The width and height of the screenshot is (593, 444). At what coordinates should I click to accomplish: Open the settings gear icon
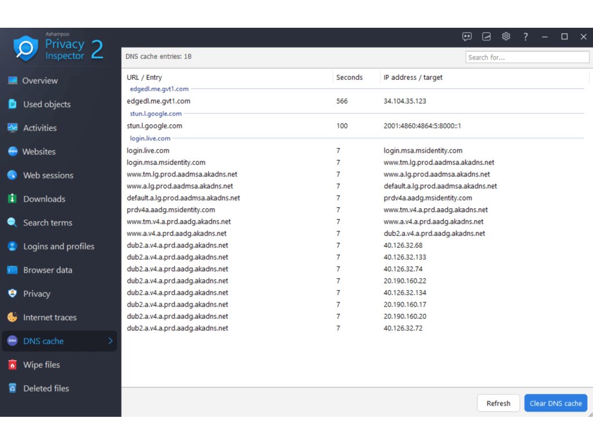pyautogui.click(x=506, y=36)
